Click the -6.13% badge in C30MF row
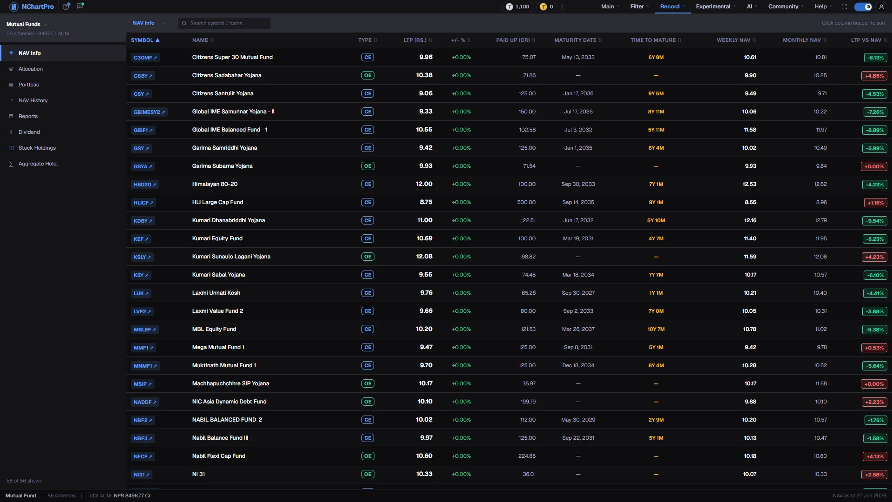 875,58
